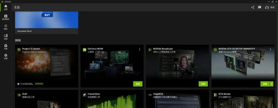
Task: Open three-dot menu on RTX Desktop Manager card
Action: click(x=270, y=49)
